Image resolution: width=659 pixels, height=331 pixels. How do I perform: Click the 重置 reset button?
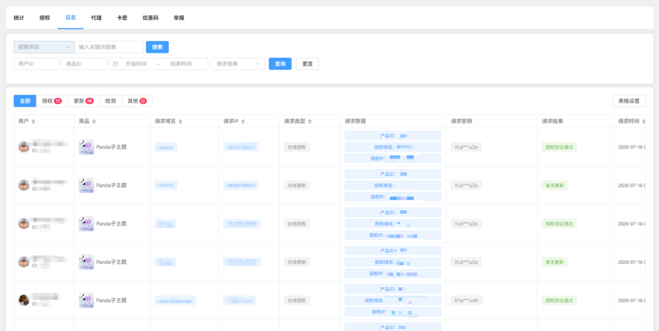tap(307, 64)
